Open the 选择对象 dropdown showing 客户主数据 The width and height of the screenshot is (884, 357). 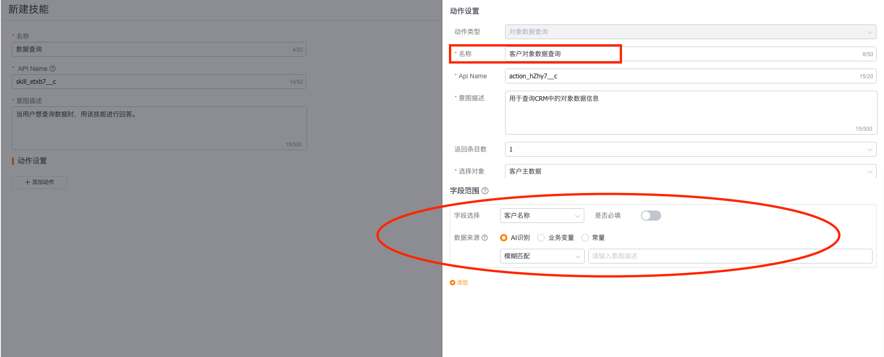click(x=691, y=171)
